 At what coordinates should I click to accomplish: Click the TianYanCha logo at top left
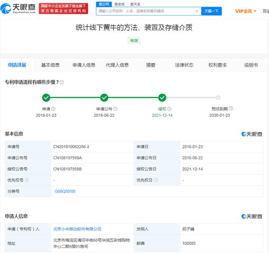coord(18,8)
